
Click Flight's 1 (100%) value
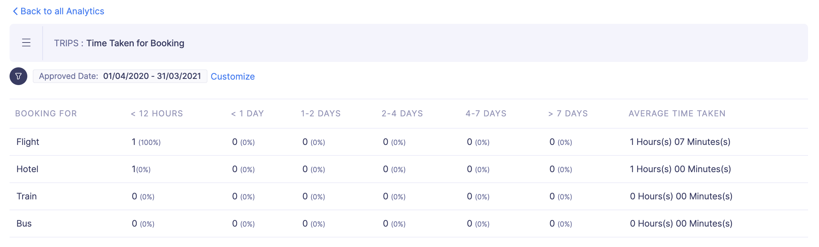(146, 142)
